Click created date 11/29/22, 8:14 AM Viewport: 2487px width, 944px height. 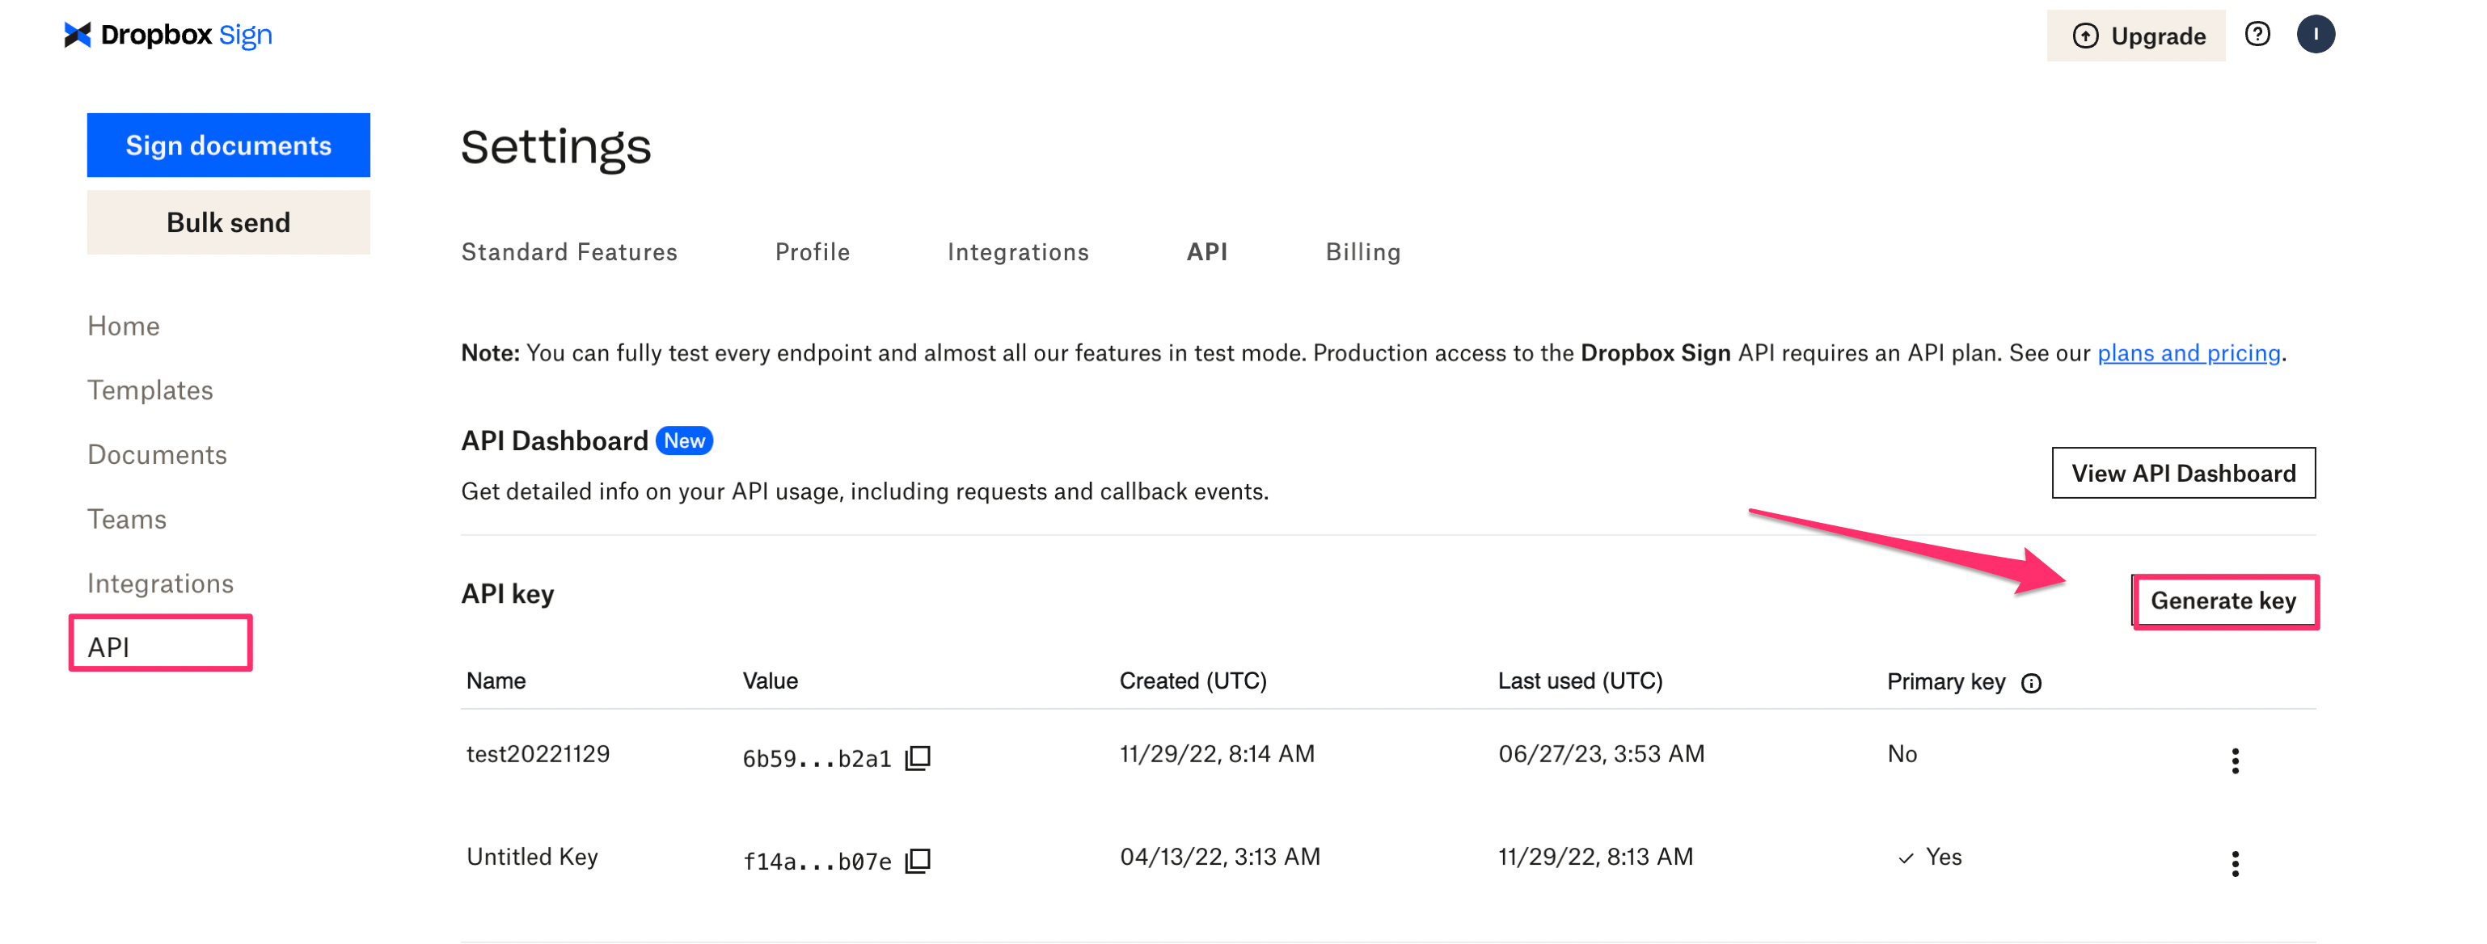1218,754
